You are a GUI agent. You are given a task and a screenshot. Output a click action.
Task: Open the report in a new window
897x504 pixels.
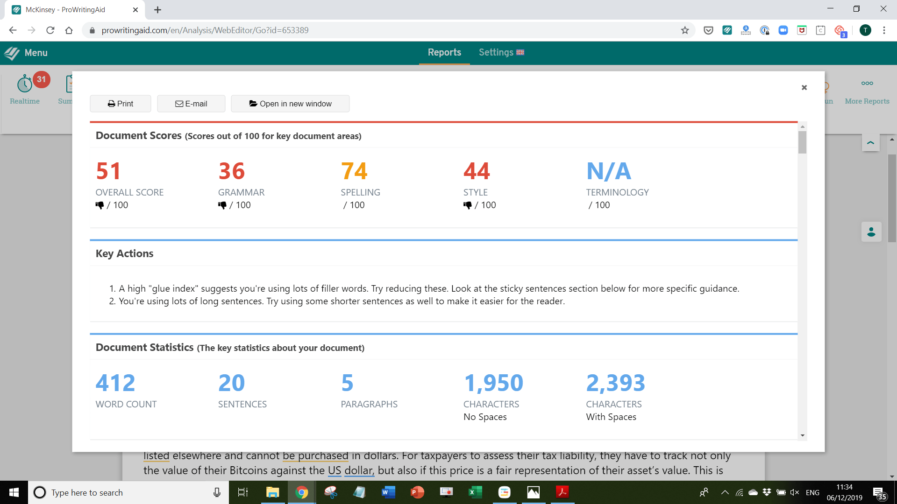pos(290,104)
